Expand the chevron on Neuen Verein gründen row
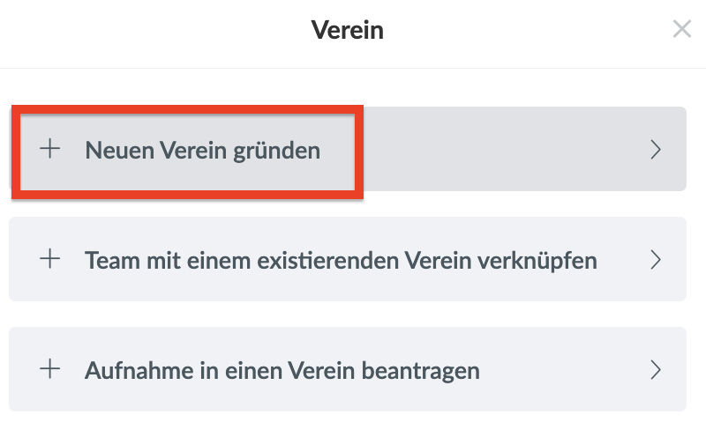This screenshot has width=706, height=437. point(655,150)
